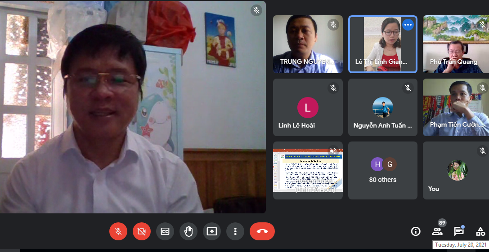This screenshot has height=252, width=489.
Task: Select the Phạm Tiến Cường video tile
Action: point(455,108)
